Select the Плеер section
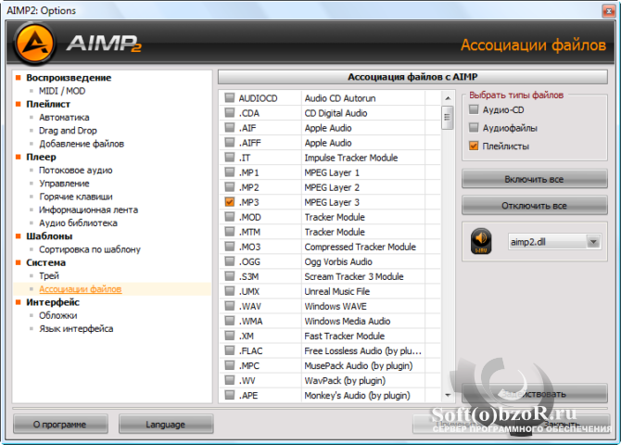This screenshot has height=445, width=621. (x=41, y=157)
